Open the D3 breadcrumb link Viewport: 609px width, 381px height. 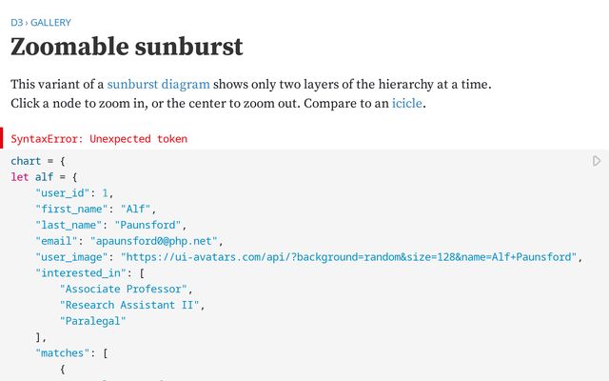point(17,22)
